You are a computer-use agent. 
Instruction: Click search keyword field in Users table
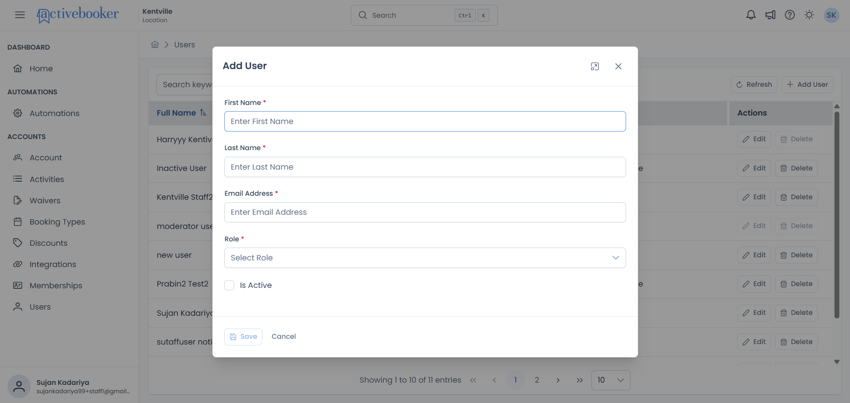tap(185, 85)
